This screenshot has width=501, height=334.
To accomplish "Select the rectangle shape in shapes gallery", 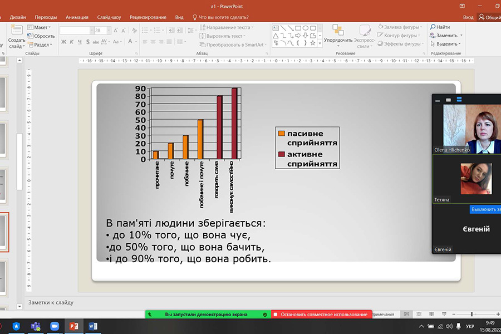I will coord(298,27).
